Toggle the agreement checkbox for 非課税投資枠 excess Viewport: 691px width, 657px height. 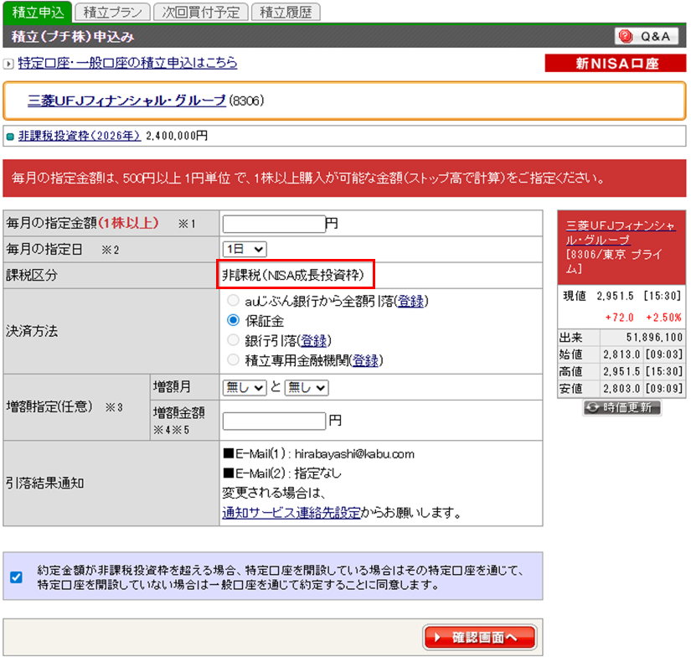(16, 577)
